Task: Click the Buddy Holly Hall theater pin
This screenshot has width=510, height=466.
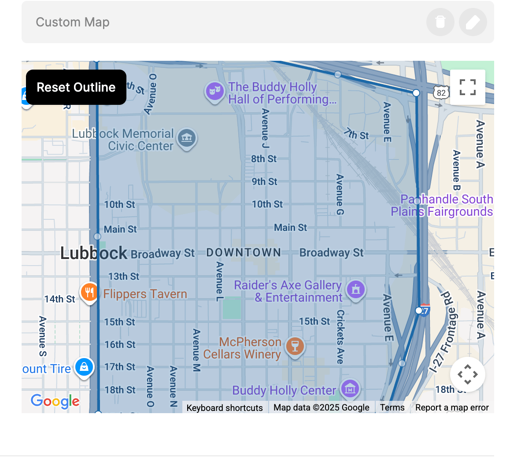Action: pos(214,91)
